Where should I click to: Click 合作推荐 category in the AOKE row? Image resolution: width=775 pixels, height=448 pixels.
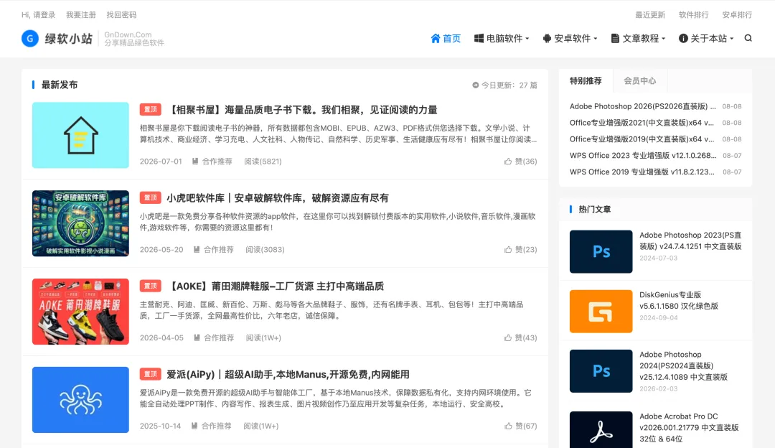pos(219,337)
